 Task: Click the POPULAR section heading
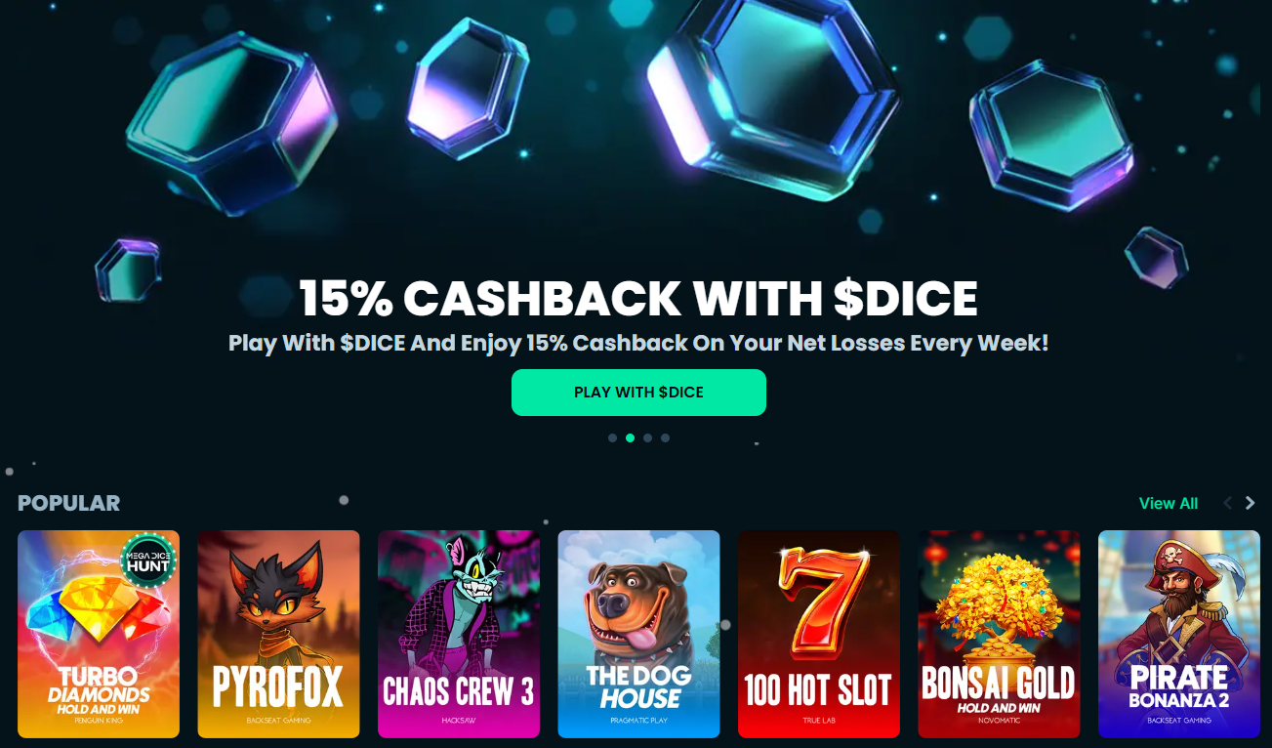[68, 503]
